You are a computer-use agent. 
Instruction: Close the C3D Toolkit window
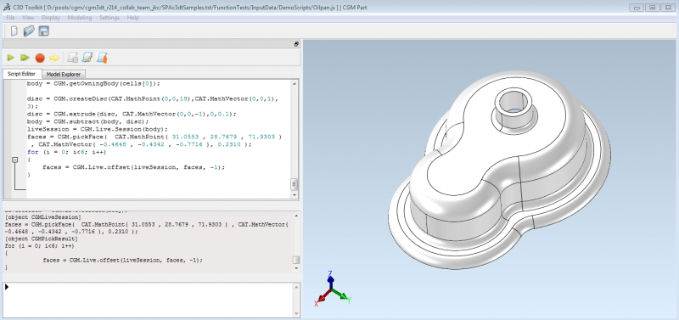coord(667,8)
